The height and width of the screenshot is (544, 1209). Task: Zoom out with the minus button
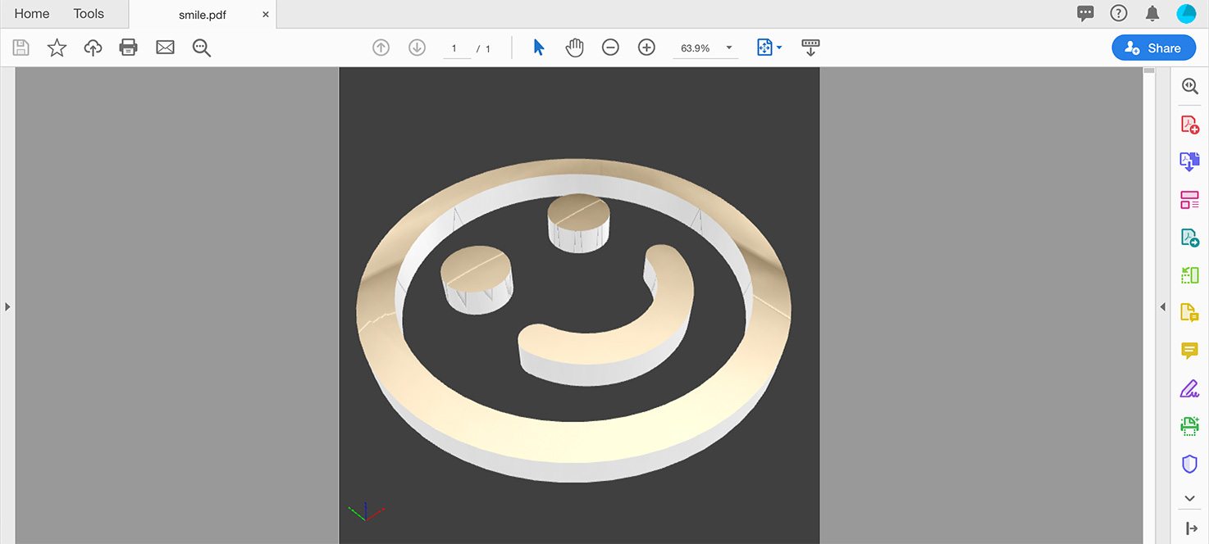tap(610, 48)
